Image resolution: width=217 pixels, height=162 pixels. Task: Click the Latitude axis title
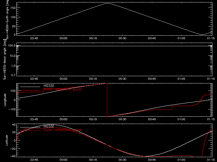7,140
